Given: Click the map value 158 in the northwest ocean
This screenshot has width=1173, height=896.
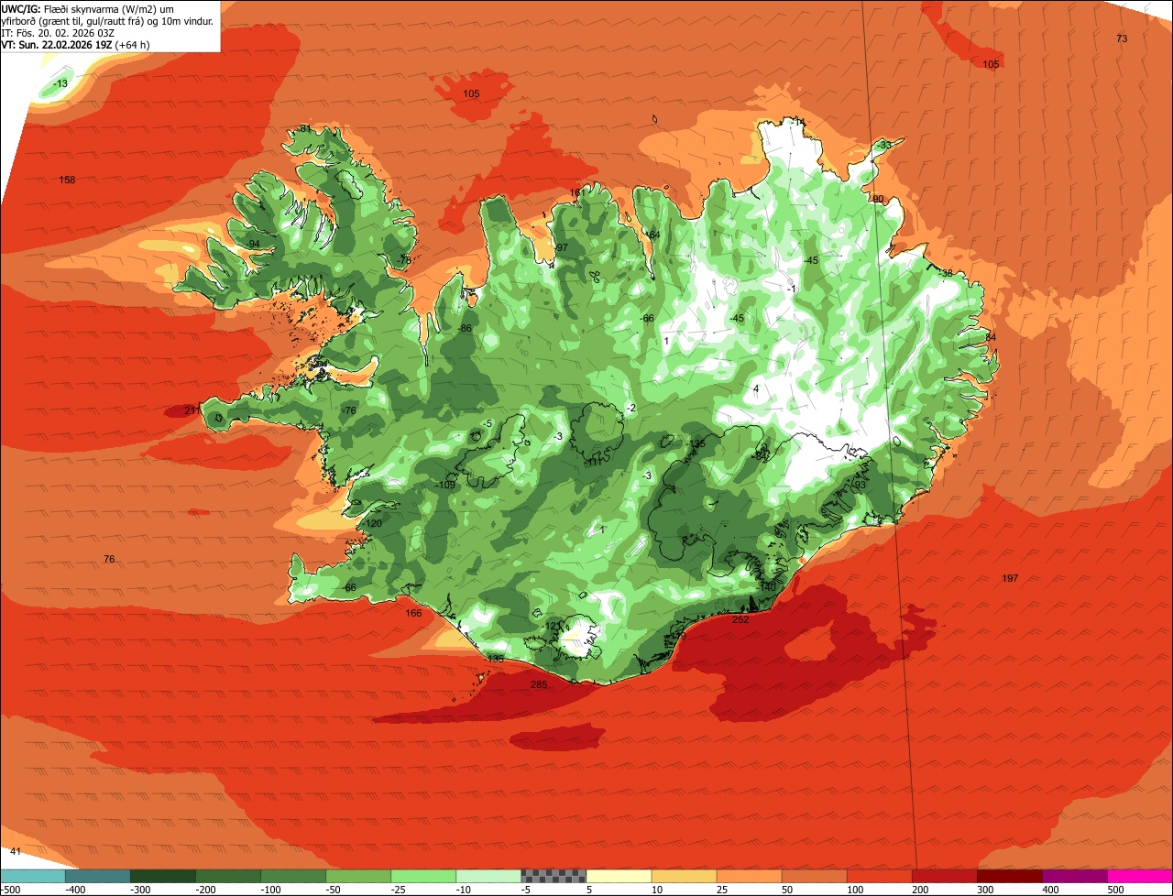Looking at the screenshot, I should 67,180.
